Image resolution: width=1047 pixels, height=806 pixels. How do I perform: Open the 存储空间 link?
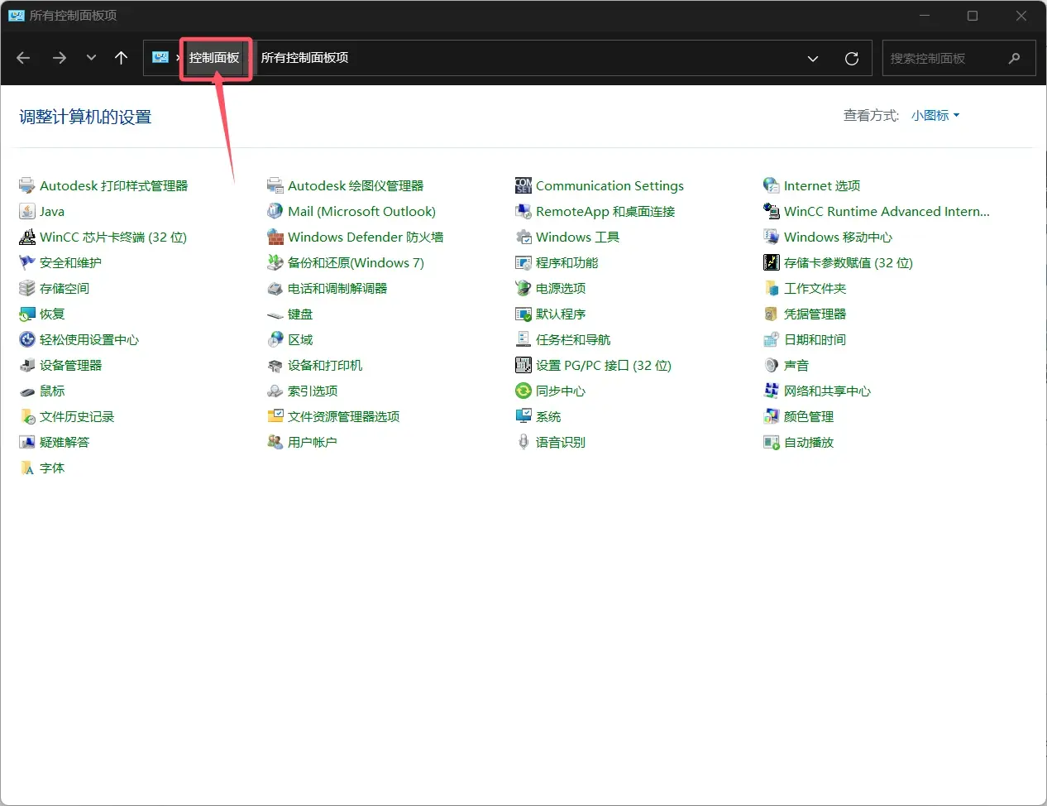65,288
